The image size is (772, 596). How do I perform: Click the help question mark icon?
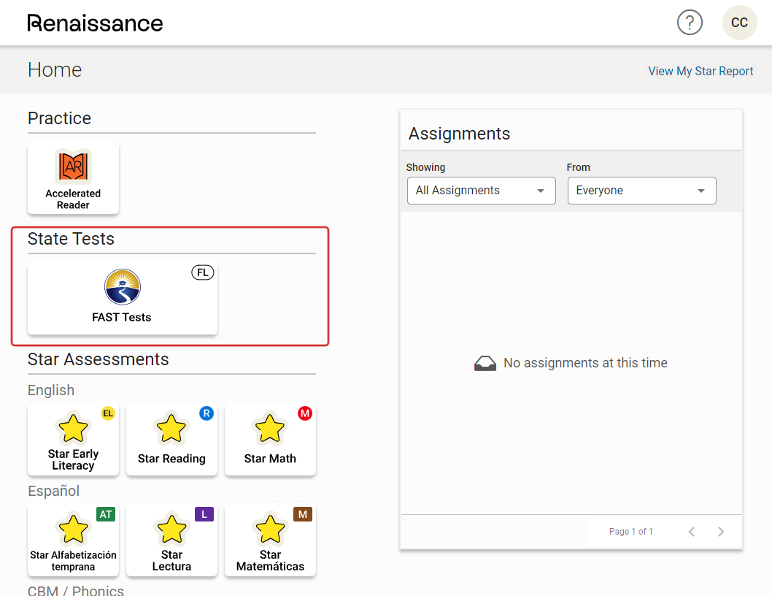pos(690,23)
